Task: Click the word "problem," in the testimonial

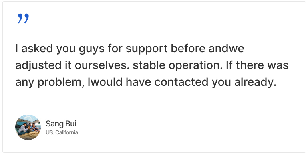Action: [61, 82]
